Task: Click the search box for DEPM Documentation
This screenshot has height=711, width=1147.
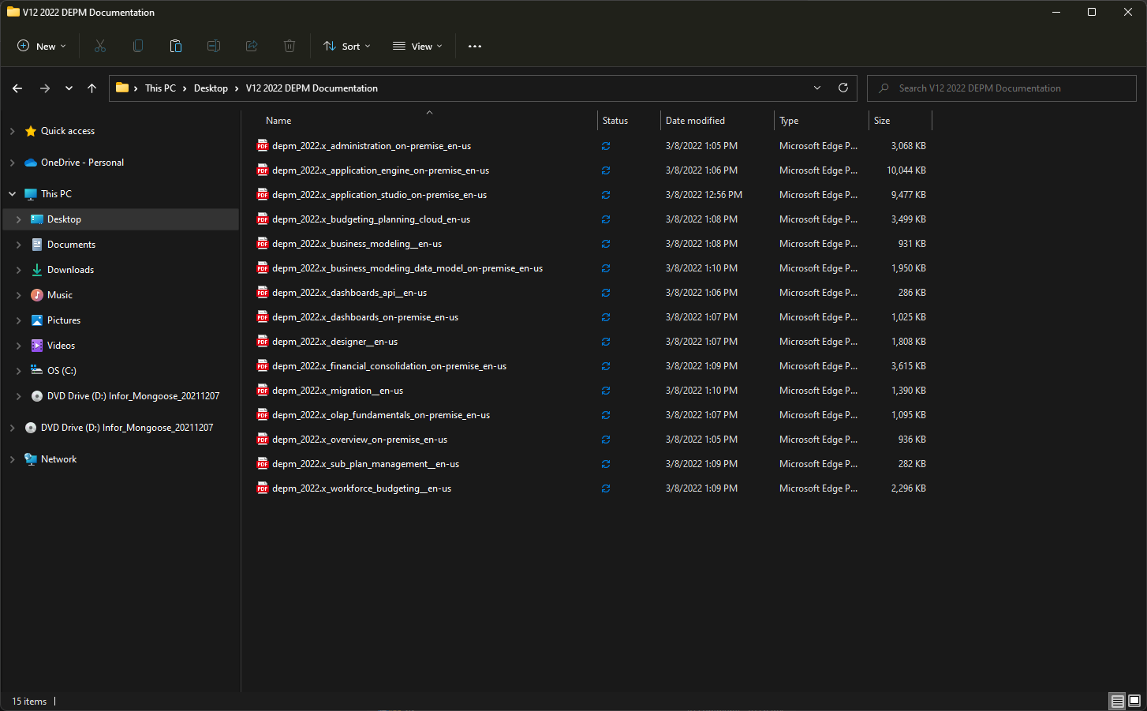Action: (x=1002, y=88)
